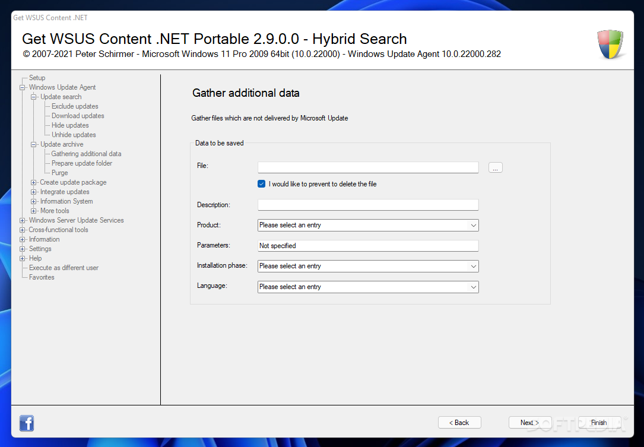Select Help in navigation tree
This screenshot has height=447, width=644.
pos(36,258)
